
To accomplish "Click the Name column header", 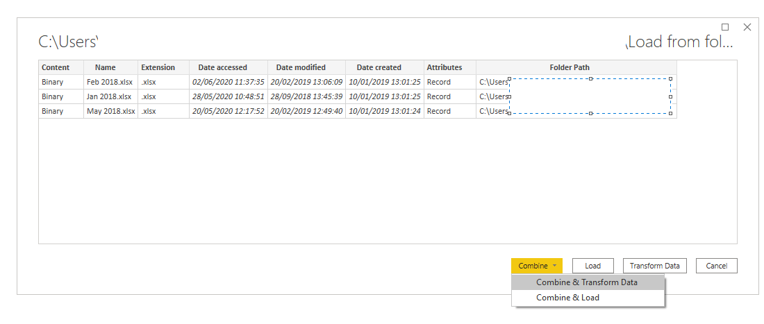I will pos(106,67).
